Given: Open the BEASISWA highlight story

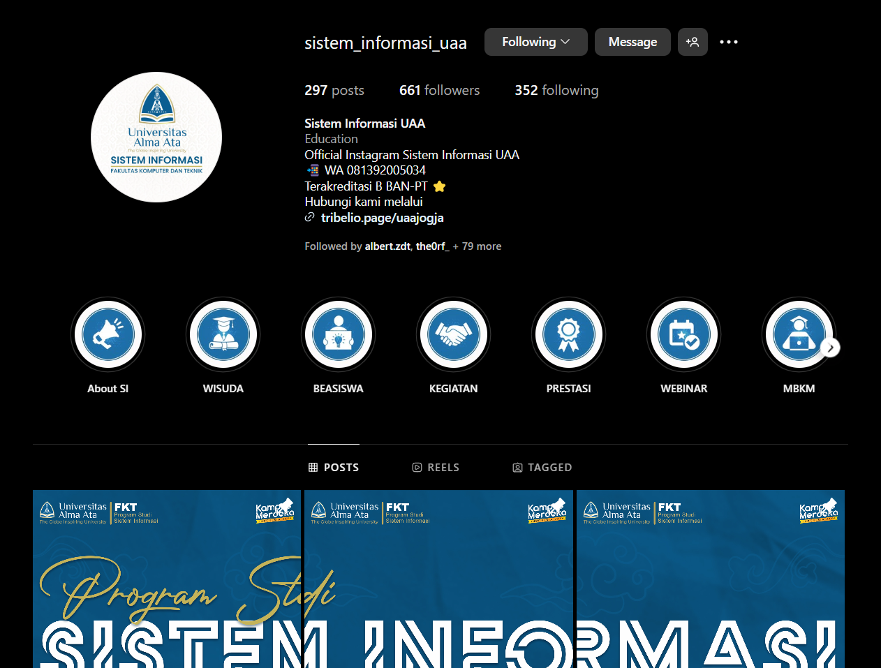Looking at the screenshot, I should click(x=338, y=334).
